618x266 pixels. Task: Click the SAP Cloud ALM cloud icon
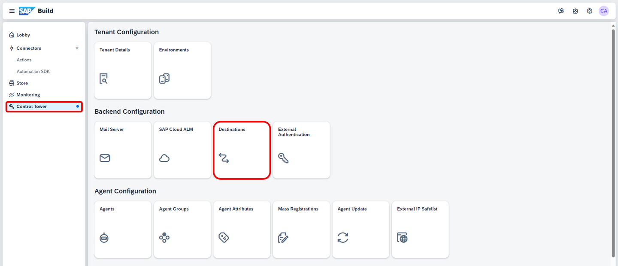click(164, 158)
